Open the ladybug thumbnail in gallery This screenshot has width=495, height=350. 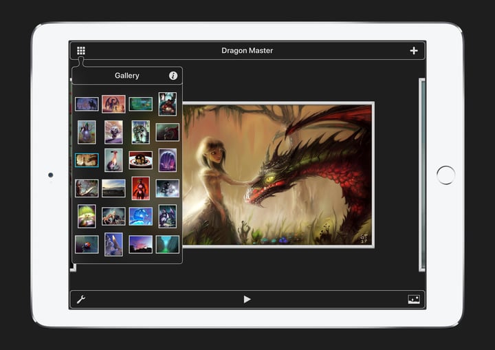click(87, 245)
